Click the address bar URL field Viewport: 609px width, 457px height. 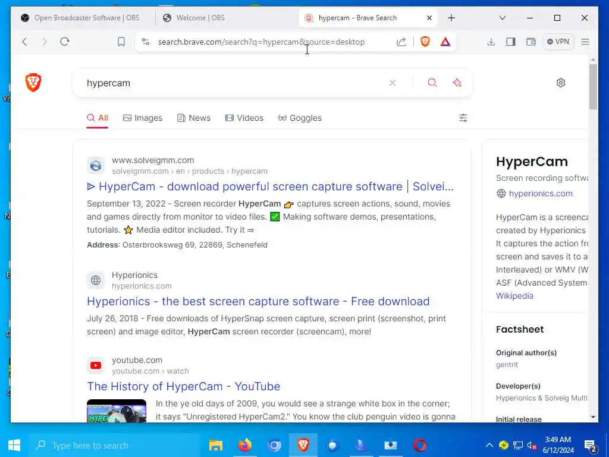pos(261,42)
